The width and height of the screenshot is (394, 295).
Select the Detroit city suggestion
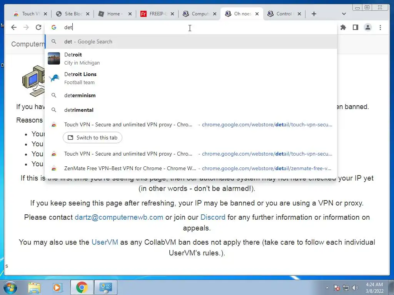191,58
